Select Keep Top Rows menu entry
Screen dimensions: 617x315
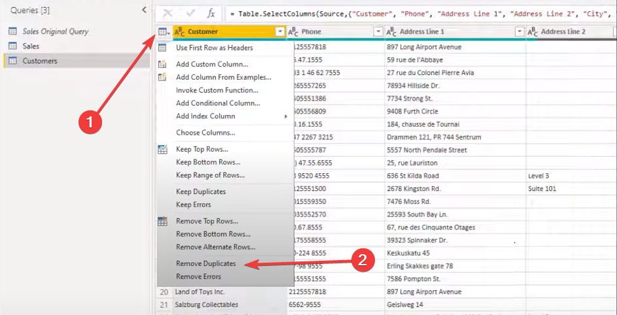coord(202,149)
